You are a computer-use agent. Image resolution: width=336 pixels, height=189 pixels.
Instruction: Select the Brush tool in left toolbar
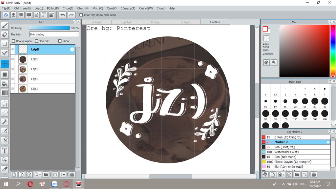tap(5, 26)
